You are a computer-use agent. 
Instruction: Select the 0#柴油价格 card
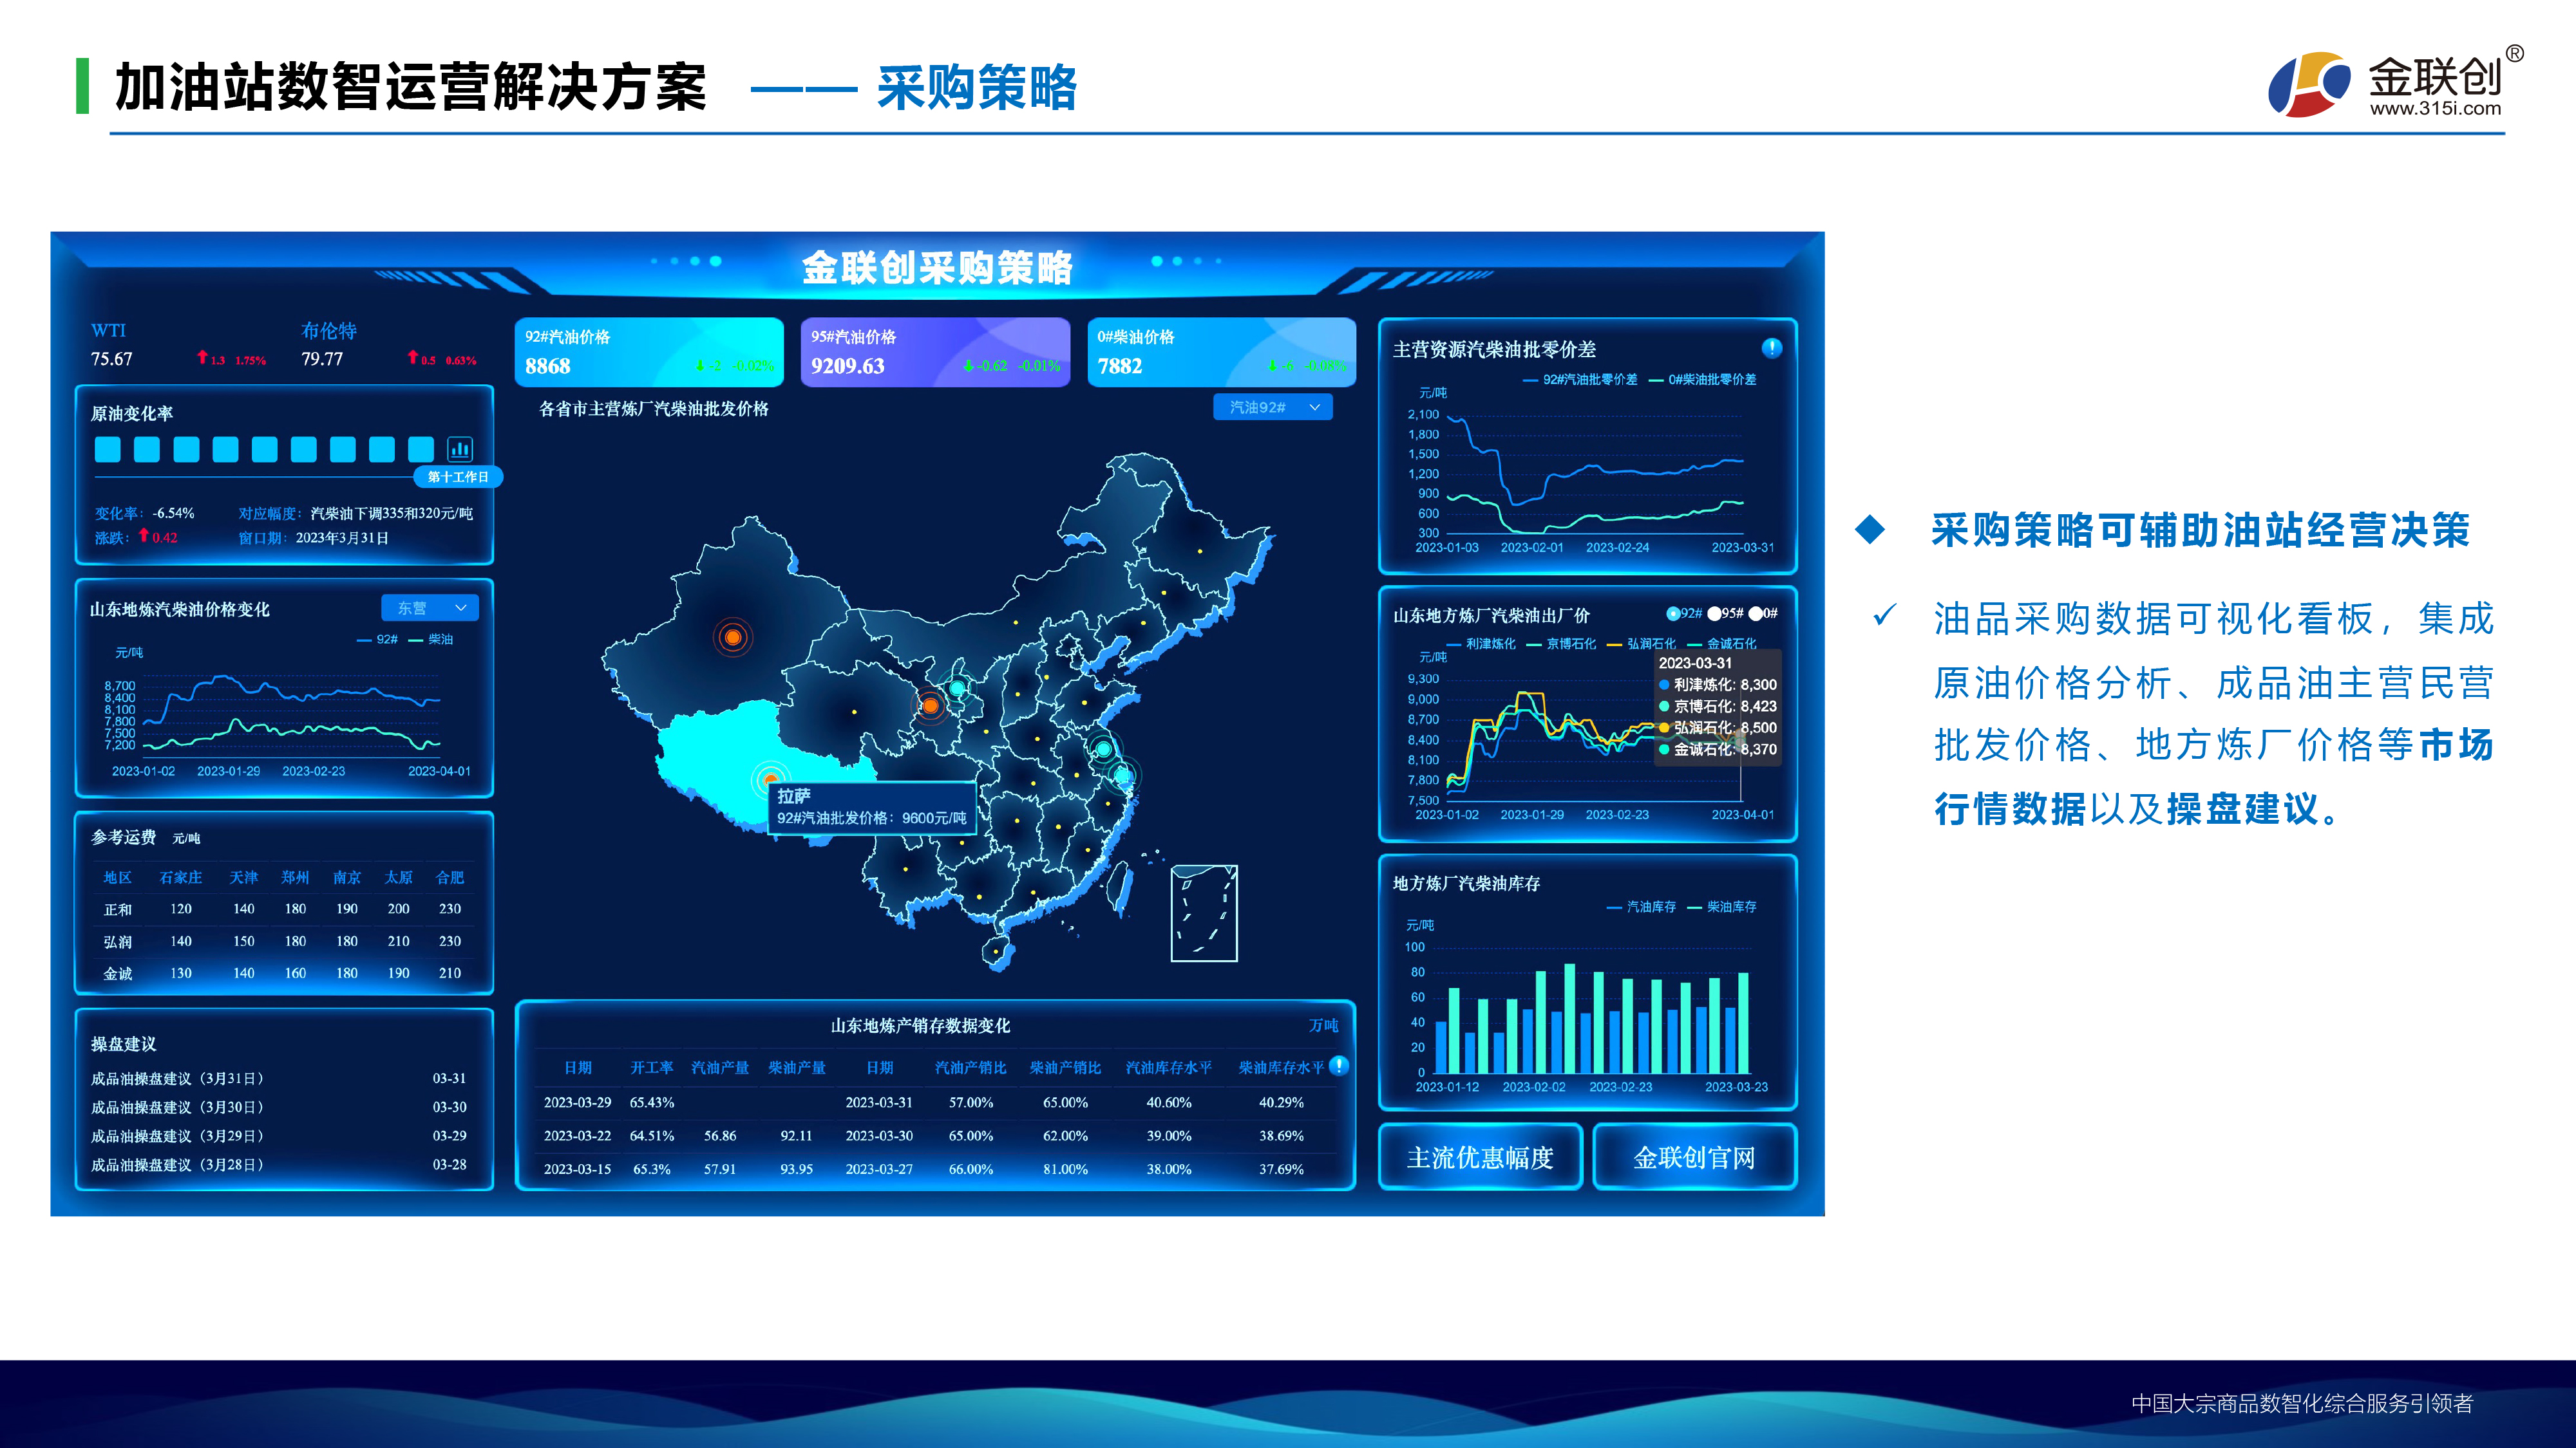1221,352
